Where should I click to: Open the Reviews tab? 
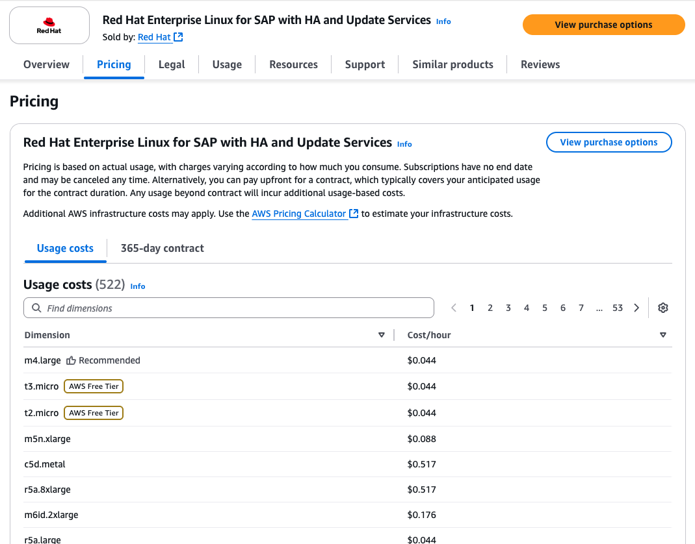point(540,65)
